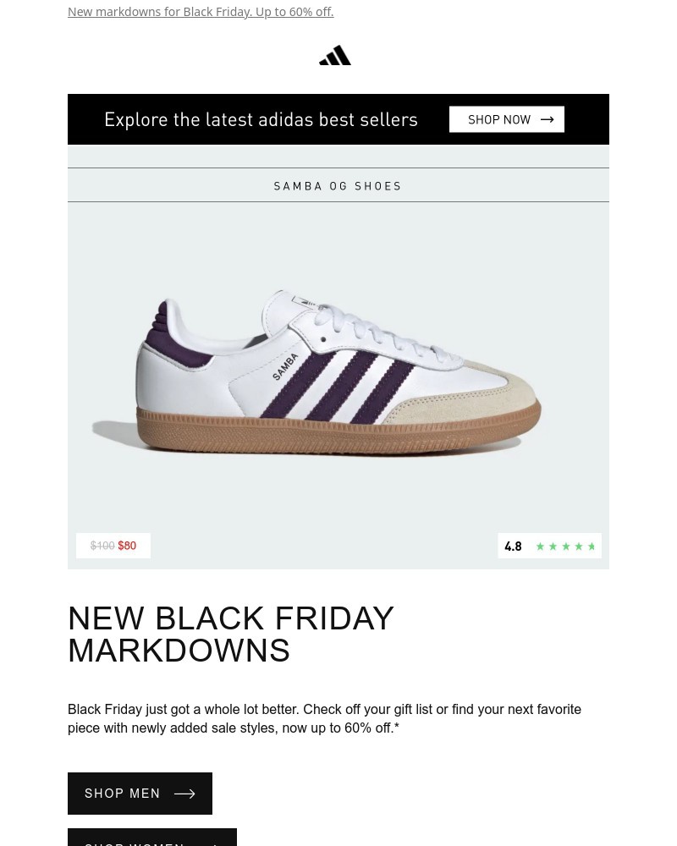Select the second green star icon
The width and height of the screenshot is (677, 846).
553,546
